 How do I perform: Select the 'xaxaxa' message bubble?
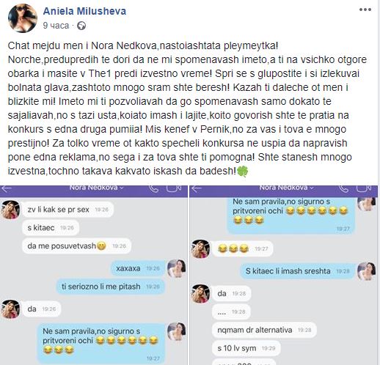[138, 268]
